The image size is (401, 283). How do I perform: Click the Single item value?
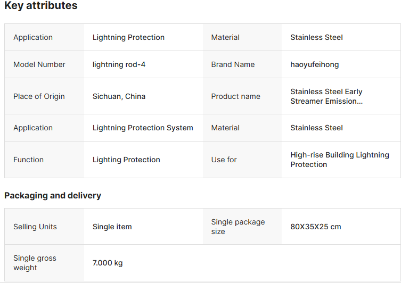[112, 227]
